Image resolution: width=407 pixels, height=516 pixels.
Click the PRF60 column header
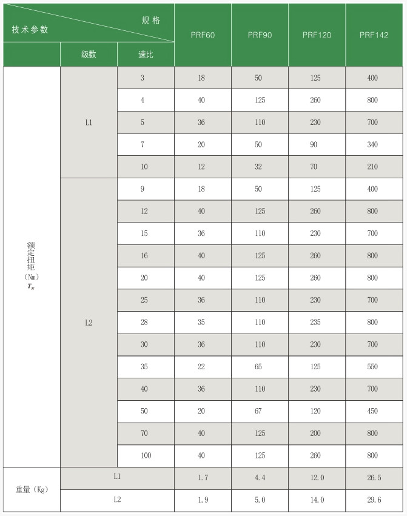[201, 35]
